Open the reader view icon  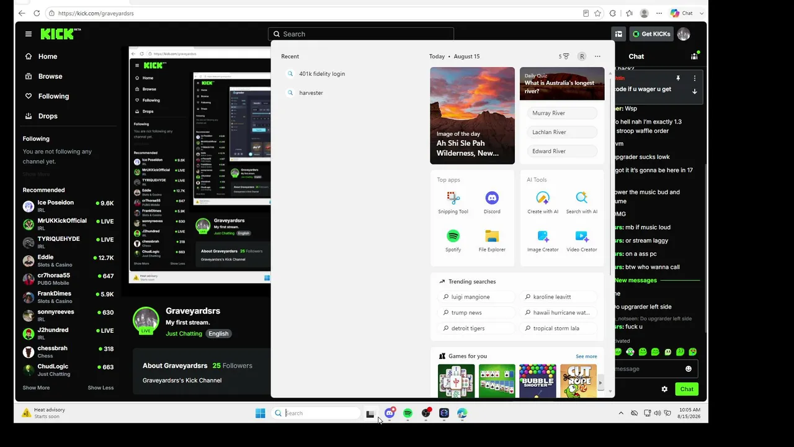point(586,13)
